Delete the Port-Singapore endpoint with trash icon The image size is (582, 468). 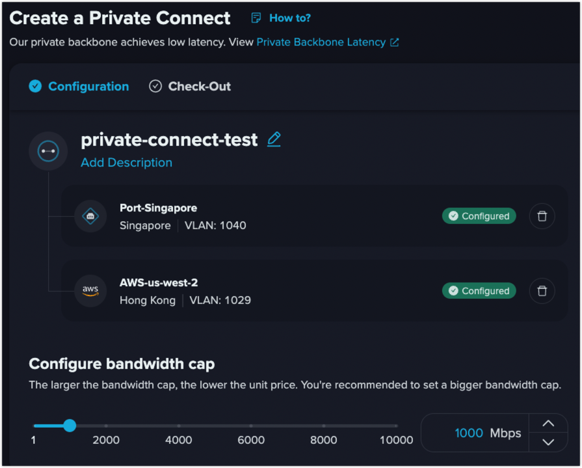click(542, 216)
